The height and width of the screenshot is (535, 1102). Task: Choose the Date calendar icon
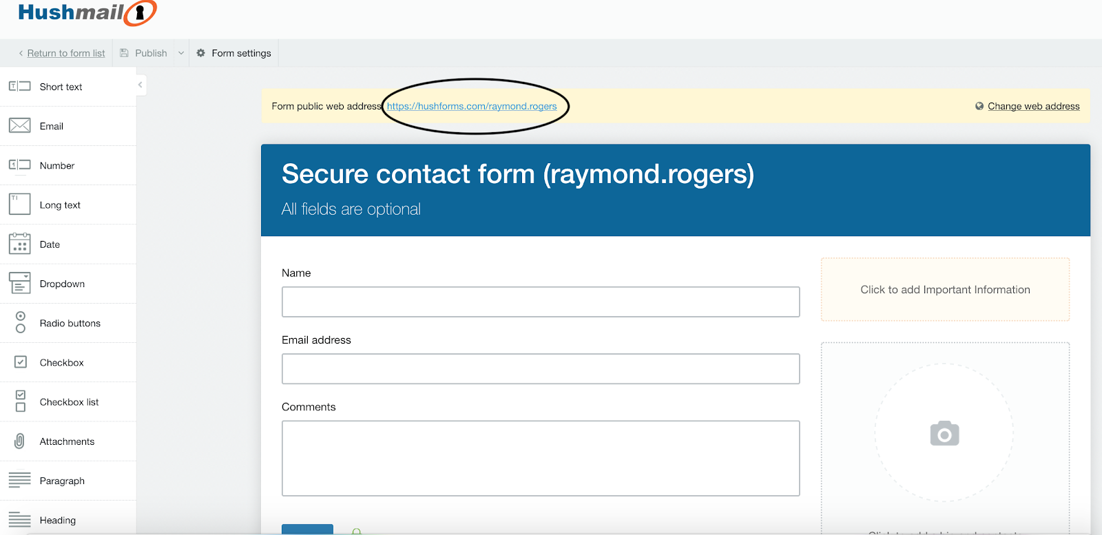point(19,244)
